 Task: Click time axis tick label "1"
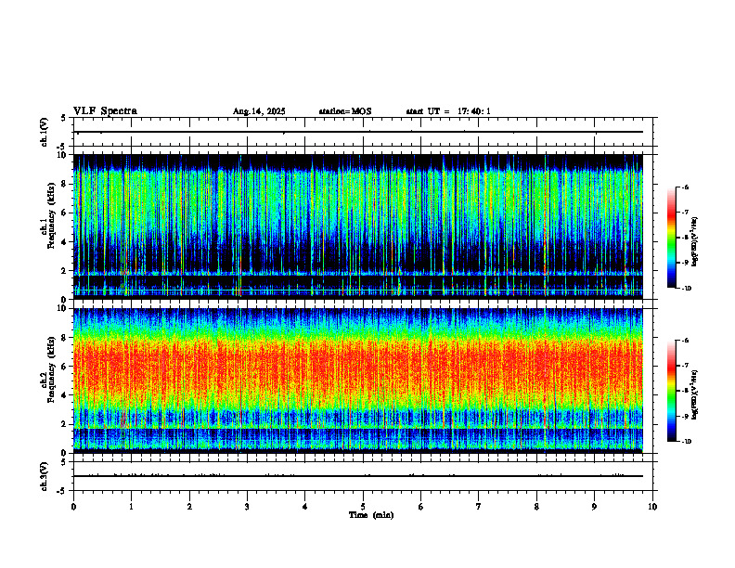131,507
